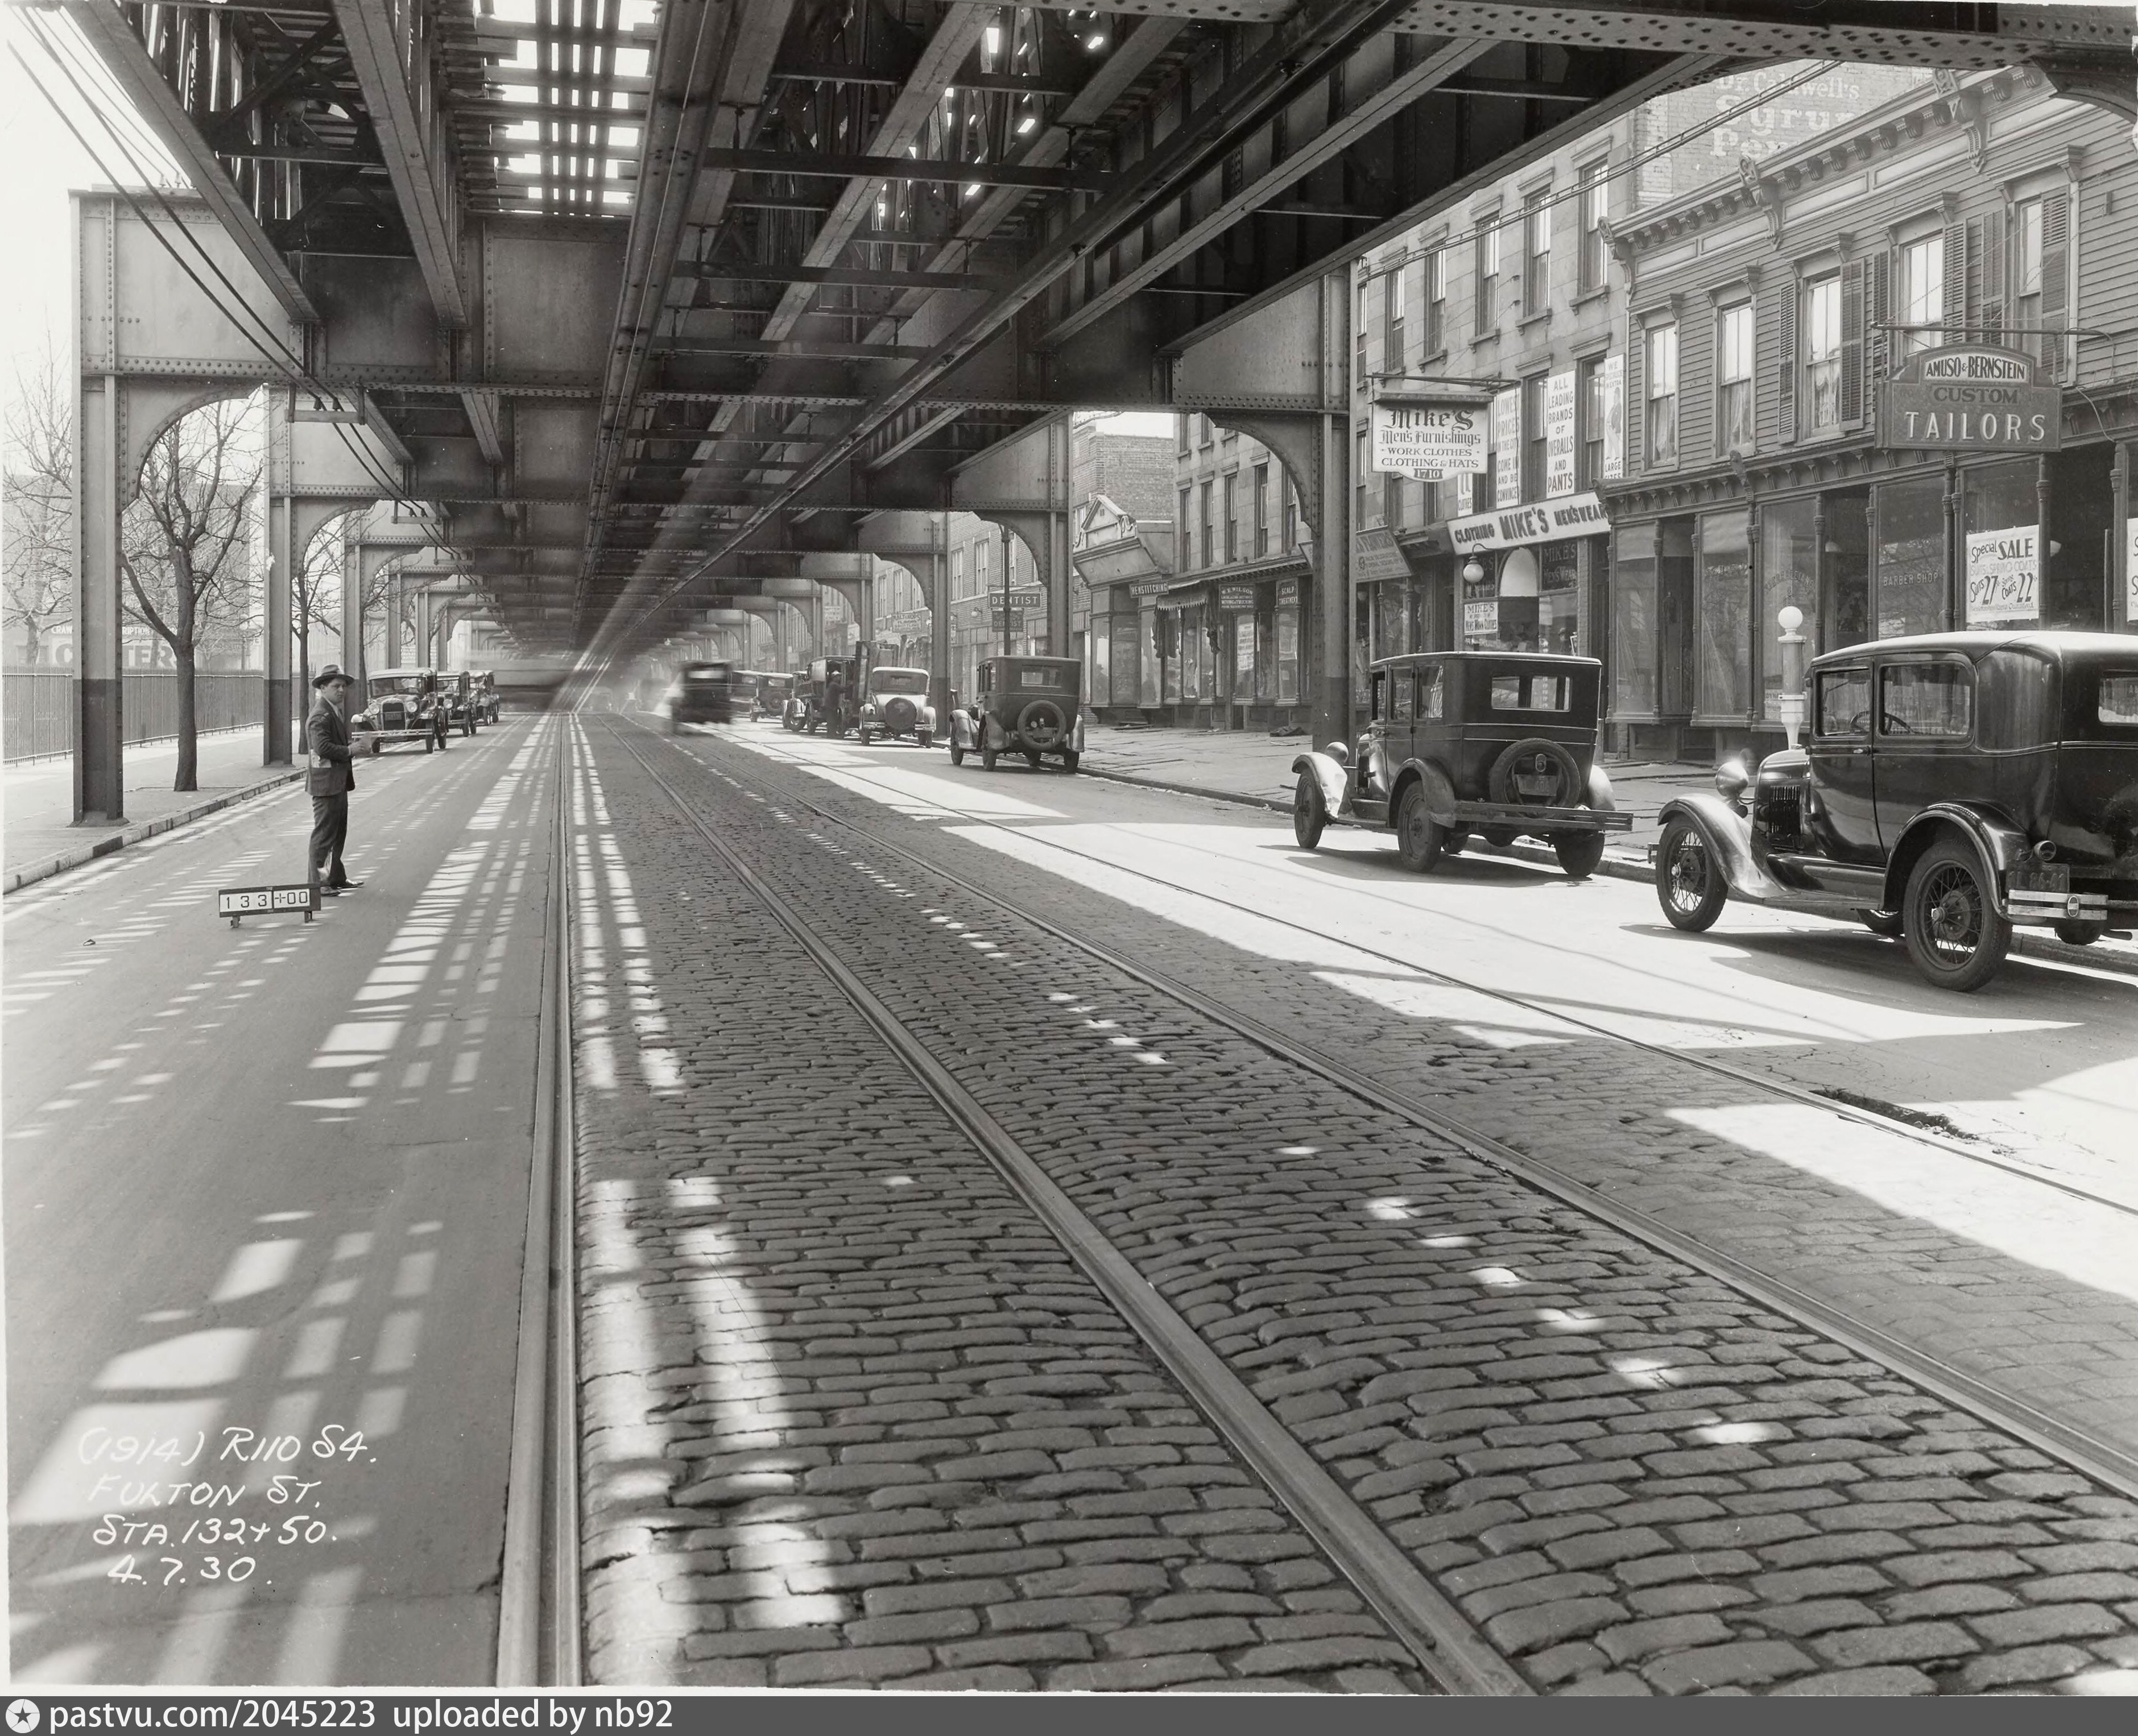
Task: Click the 'All Leading Brands Overalls and Pants' sign
Action: click(1560, 435)
